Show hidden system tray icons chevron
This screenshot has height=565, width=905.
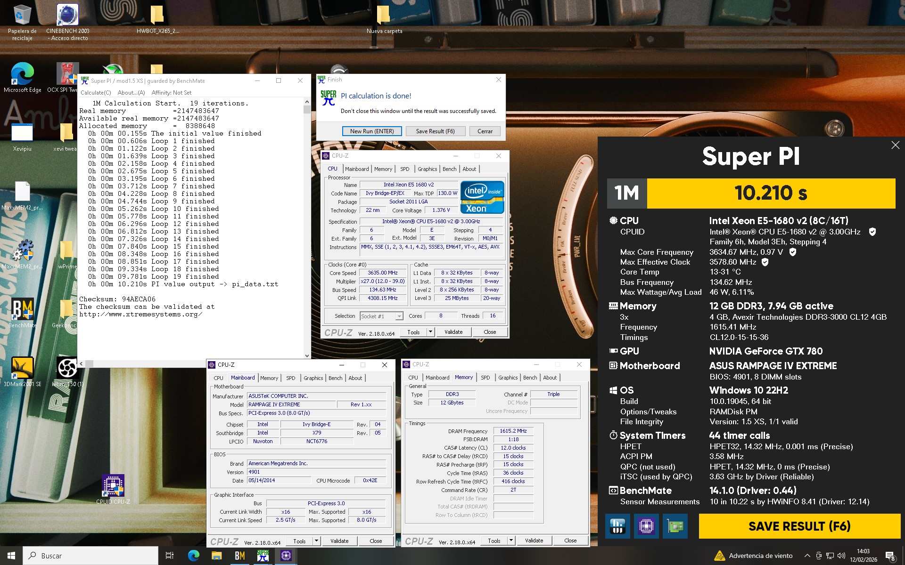point(807,556)
